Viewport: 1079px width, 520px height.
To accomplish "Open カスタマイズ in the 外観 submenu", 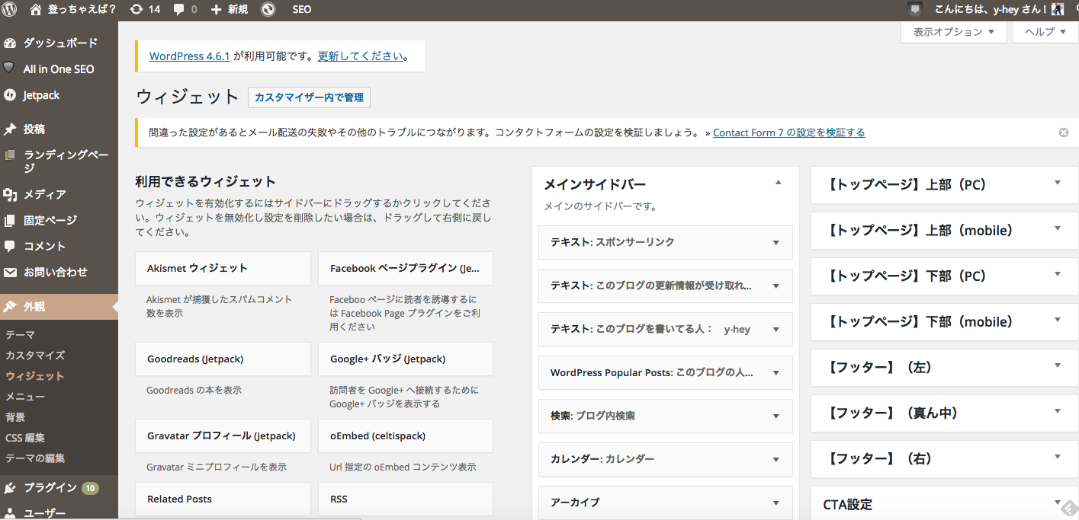I will tap(35, 356).
